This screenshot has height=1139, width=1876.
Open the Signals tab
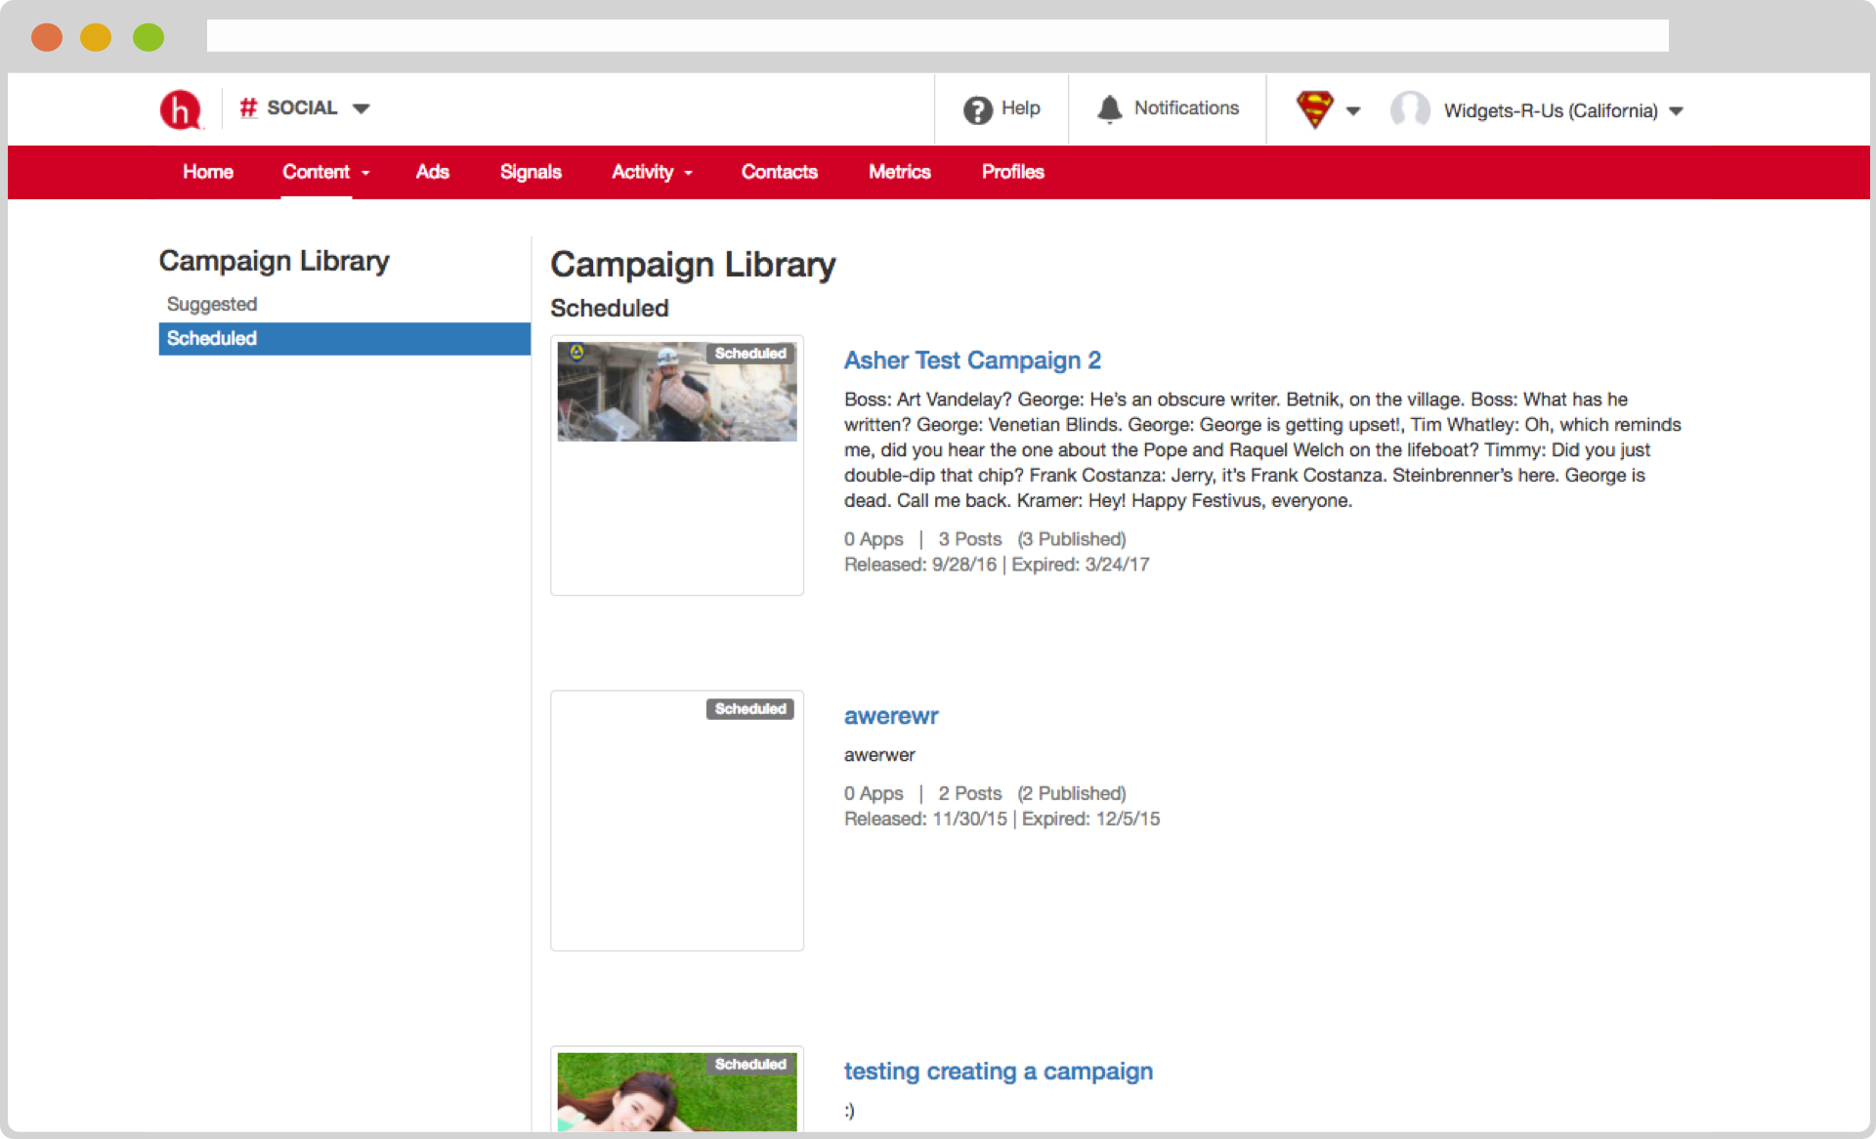click(531, 172)
